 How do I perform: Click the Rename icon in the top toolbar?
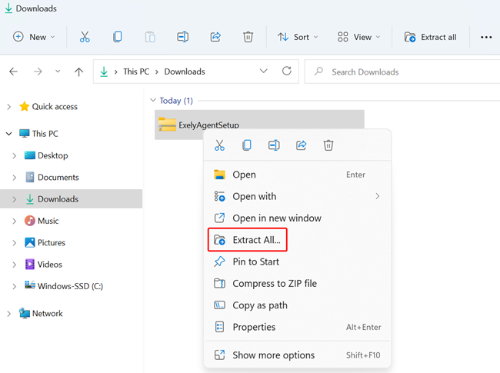click(x=182, y=37)
